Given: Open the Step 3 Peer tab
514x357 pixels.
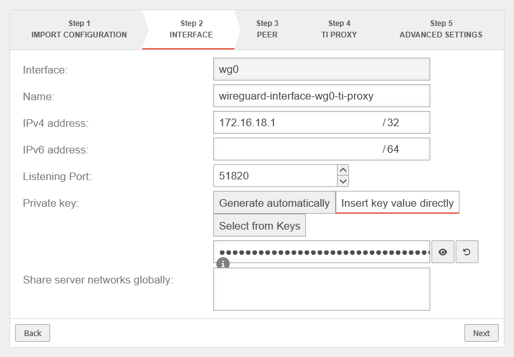Looking at the screenshot, I should pyautogui.click(x=267, y=29).
